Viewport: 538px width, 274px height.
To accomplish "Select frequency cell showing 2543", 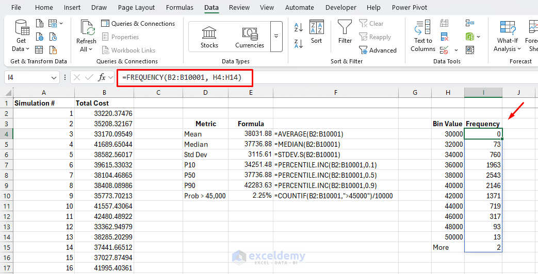I will point(483,175).
